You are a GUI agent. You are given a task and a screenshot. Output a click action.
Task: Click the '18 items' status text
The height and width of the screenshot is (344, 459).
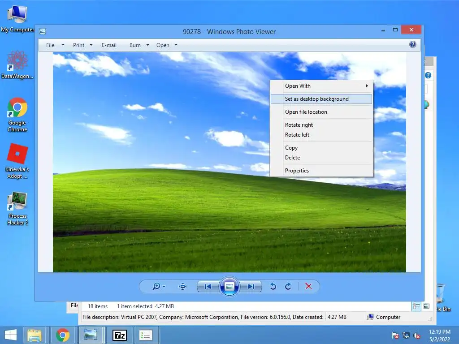(98, 306)
